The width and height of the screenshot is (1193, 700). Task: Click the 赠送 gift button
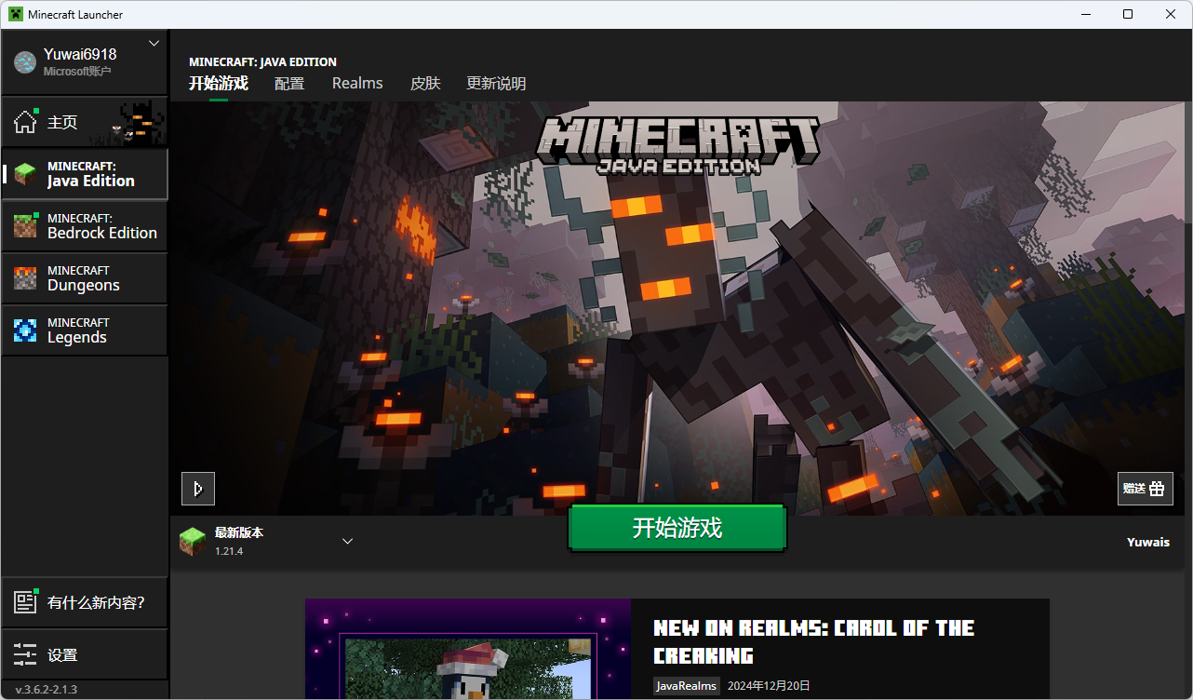click(1145, 489)
